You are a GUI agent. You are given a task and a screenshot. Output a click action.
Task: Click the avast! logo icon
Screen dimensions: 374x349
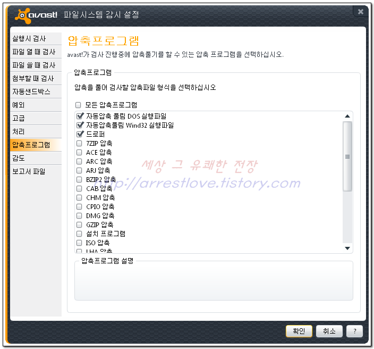coord(23,16)
